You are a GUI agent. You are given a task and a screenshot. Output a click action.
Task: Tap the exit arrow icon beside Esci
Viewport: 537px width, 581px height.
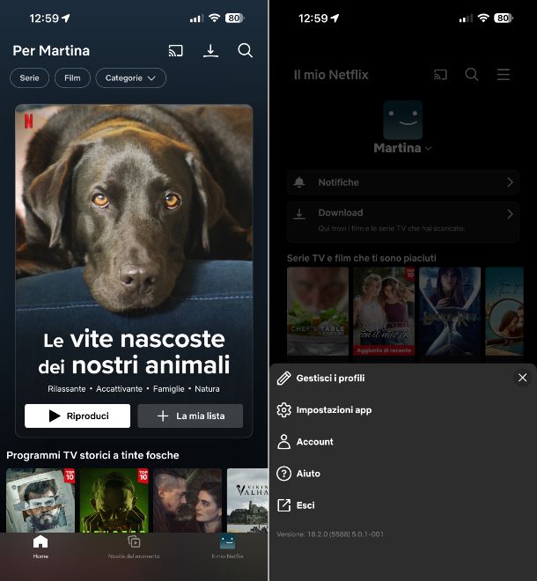pyautogui.click(x=283, y=505)
